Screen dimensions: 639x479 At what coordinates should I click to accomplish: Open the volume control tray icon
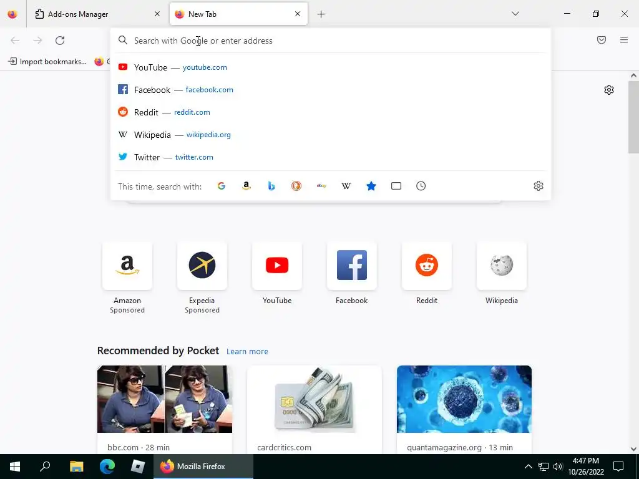click(558, 467)
